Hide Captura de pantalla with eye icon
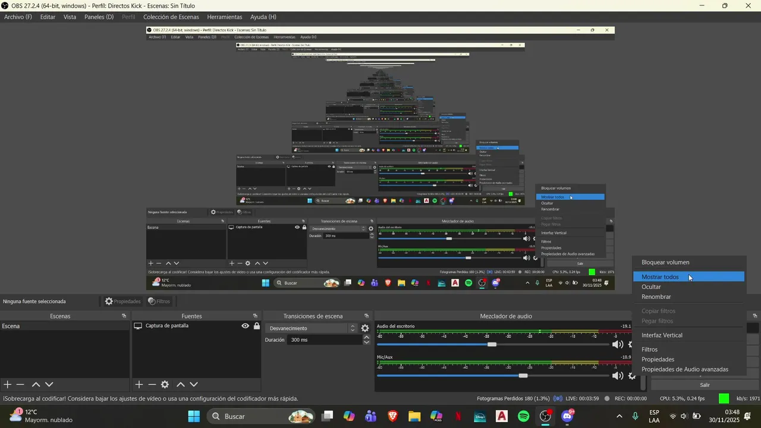This screenshot has height=428, width=761. coord(245,326)
